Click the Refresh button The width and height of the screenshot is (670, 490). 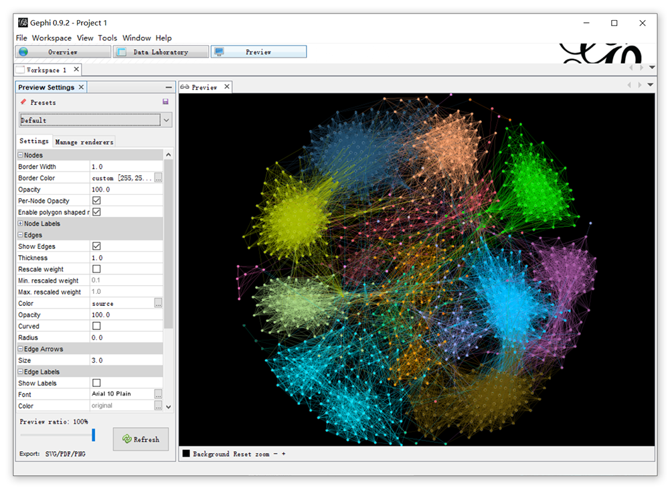click(x=141, y=438)
